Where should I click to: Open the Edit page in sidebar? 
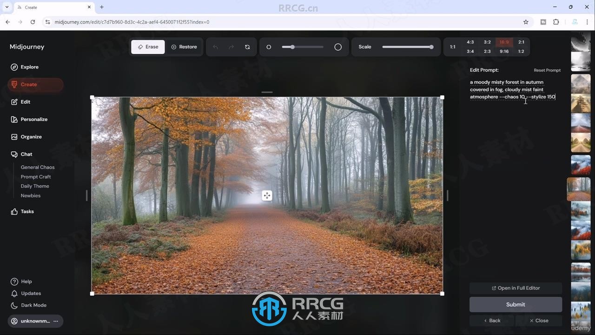click(x=25, y=102)
